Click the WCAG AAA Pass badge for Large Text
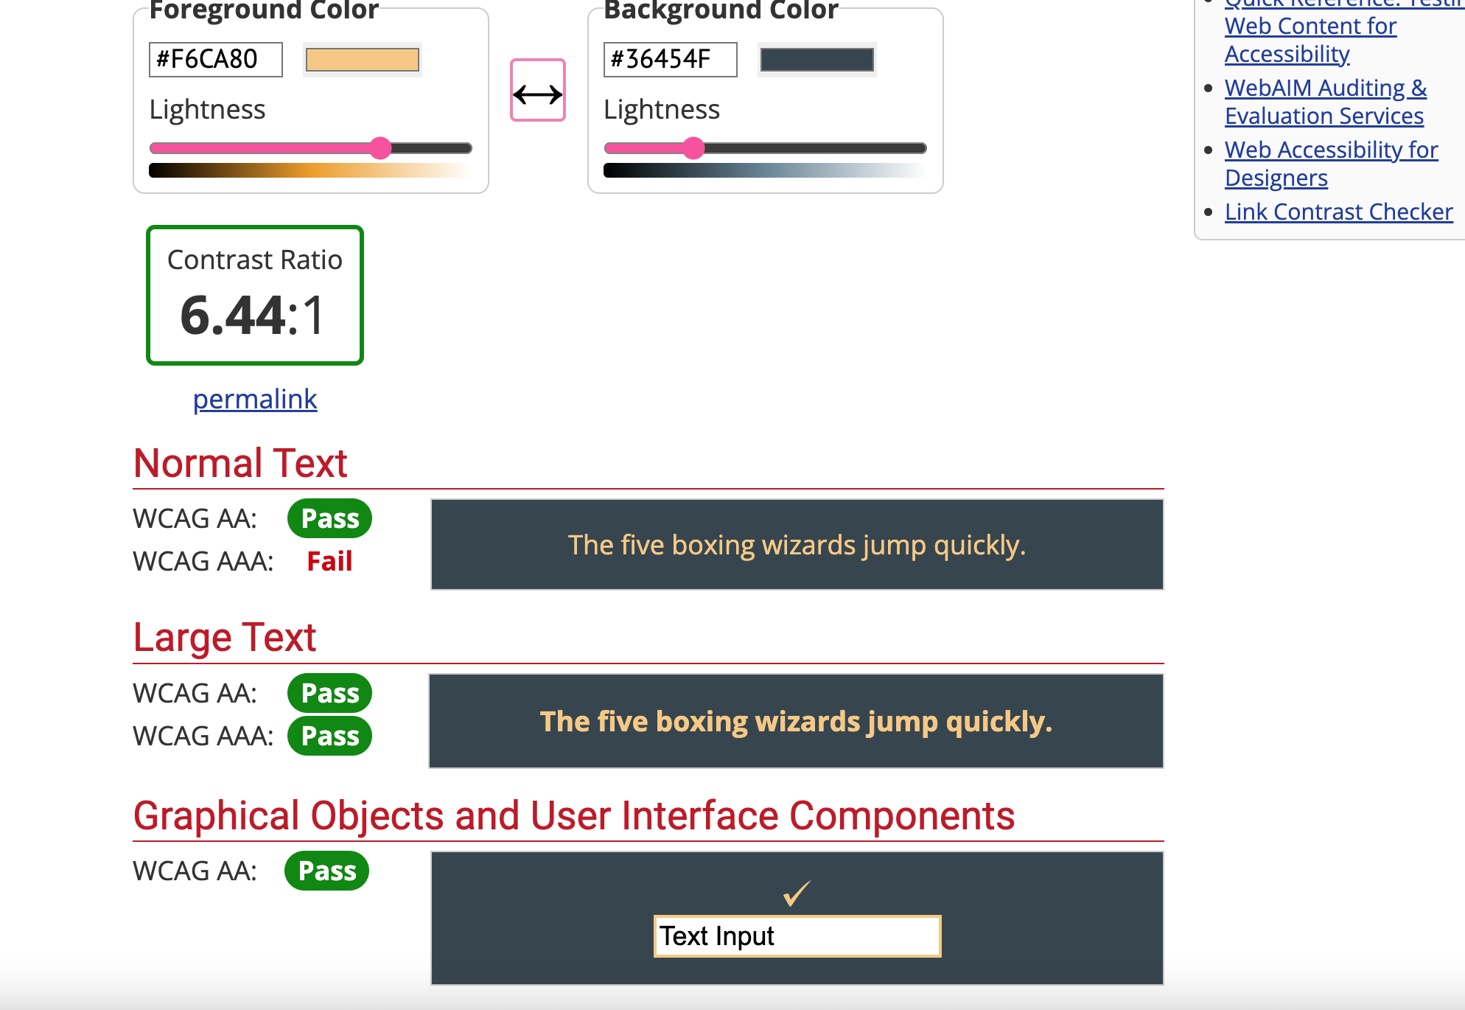Viewport: 1465px width, 1010px height. [x=329, y=735]
